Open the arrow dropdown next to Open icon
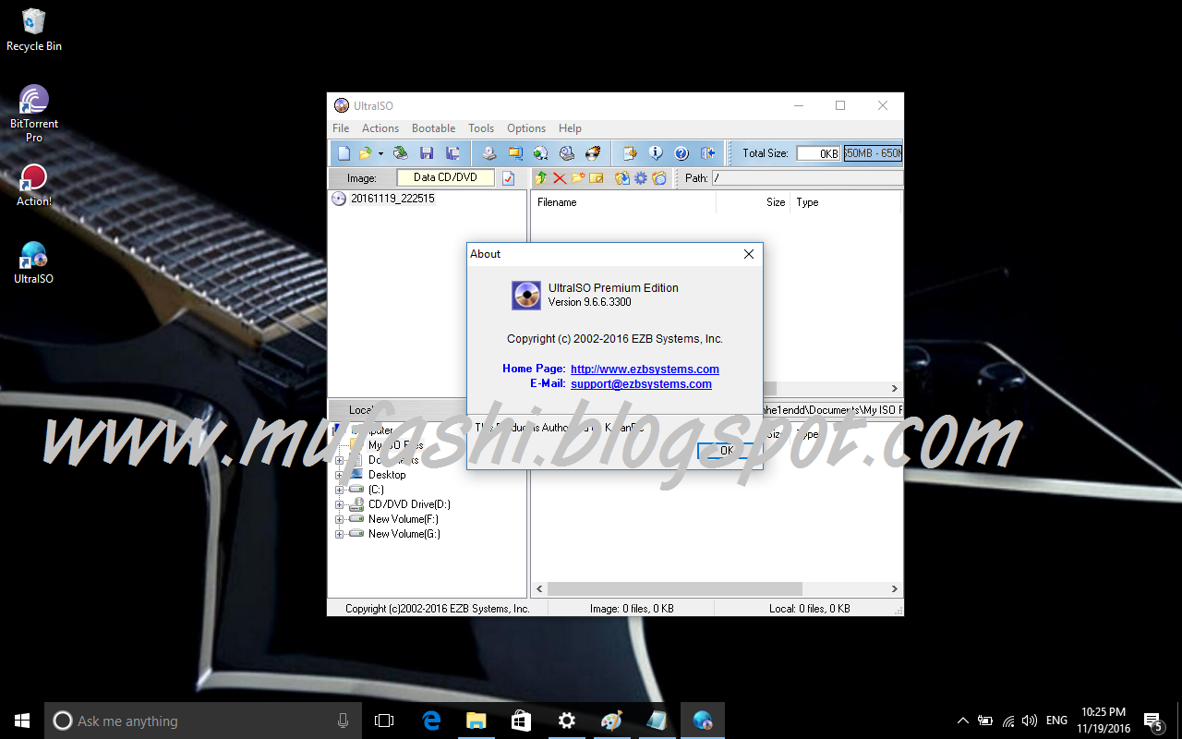This screenshot has width=1182, height=739. [380, 153]
